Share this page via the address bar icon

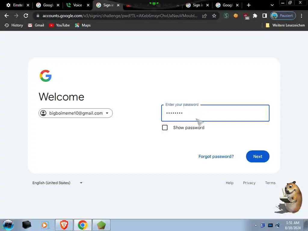click(x=205, y=16)
